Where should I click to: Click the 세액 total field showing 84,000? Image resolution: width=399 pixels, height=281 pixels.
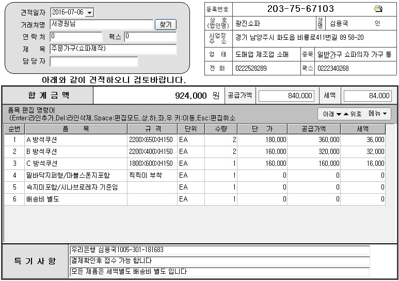[368, 96]
